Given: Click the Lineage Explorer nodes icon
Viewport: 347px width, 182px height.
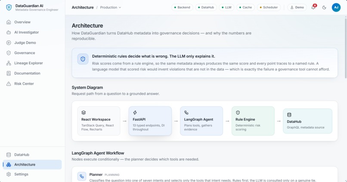Looking at the screenshot, I should coord(9,63).
